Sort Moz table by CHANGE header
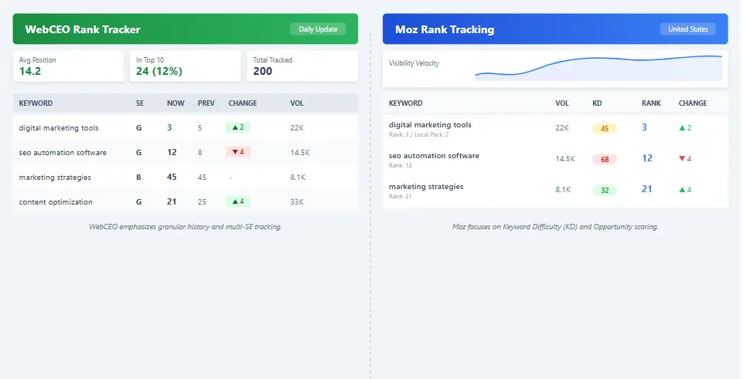 tap(693, 103)
